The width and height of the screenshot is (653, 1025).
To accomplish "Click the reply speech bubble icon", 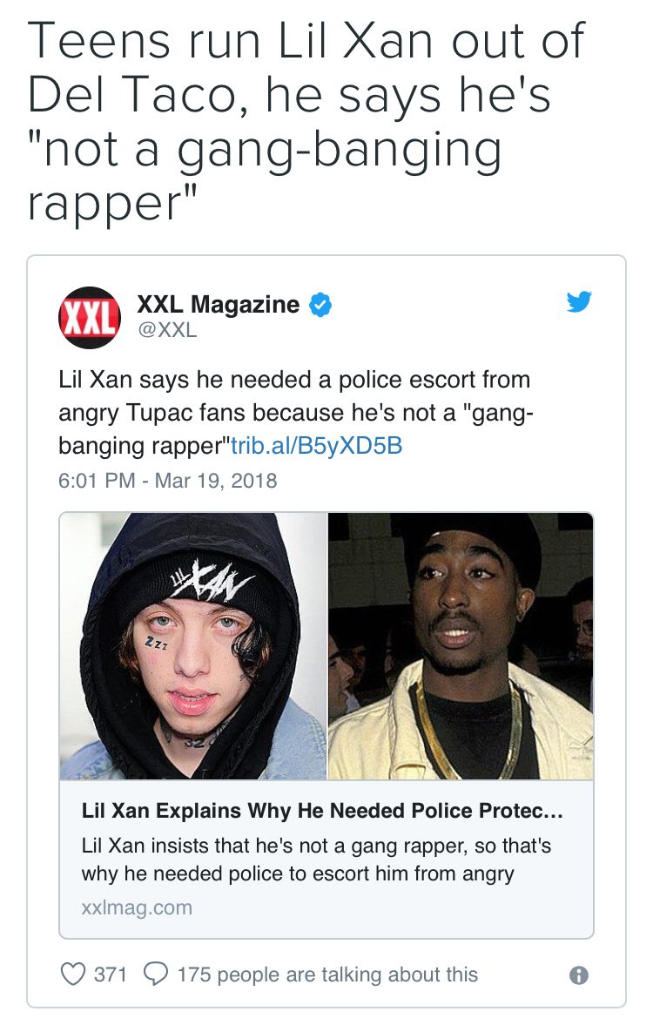I will click(x=156, y=974).
